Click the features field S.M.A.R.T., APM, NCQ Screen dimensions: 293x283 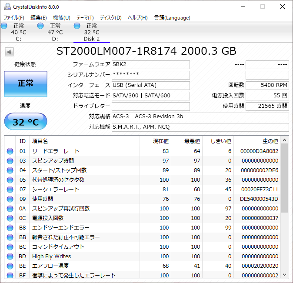(x=200, y=127)
